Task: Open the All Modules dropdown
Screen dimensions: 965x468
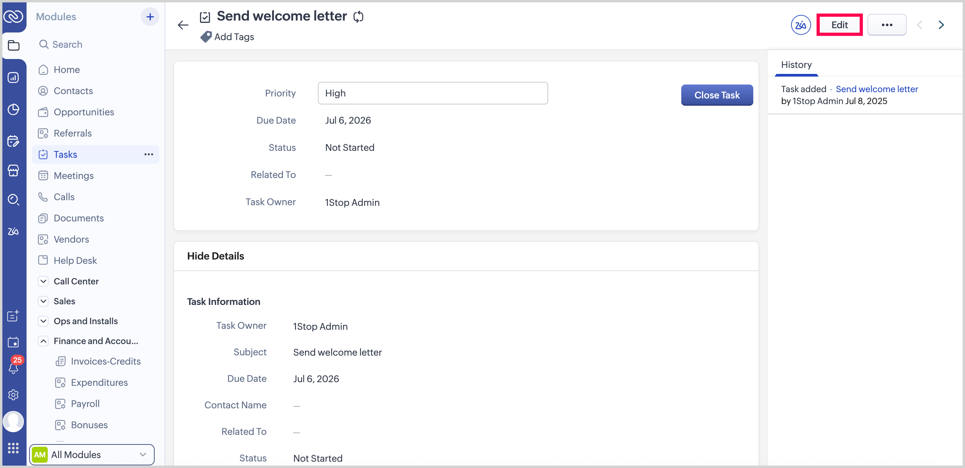Action: coord(92,454)
